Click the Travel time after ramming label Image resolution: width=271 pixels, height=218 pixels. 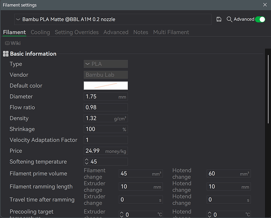42,200
